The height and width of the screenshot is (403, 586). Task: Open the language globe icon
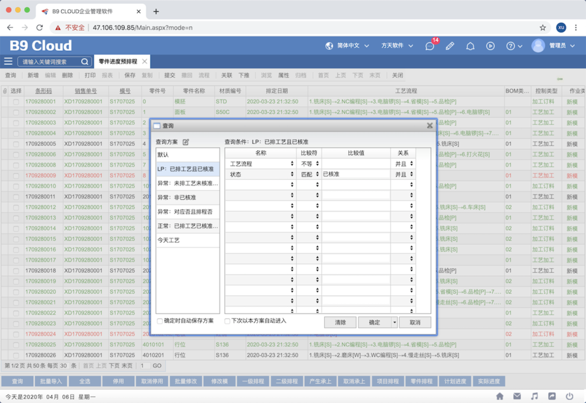coord(329,46)
